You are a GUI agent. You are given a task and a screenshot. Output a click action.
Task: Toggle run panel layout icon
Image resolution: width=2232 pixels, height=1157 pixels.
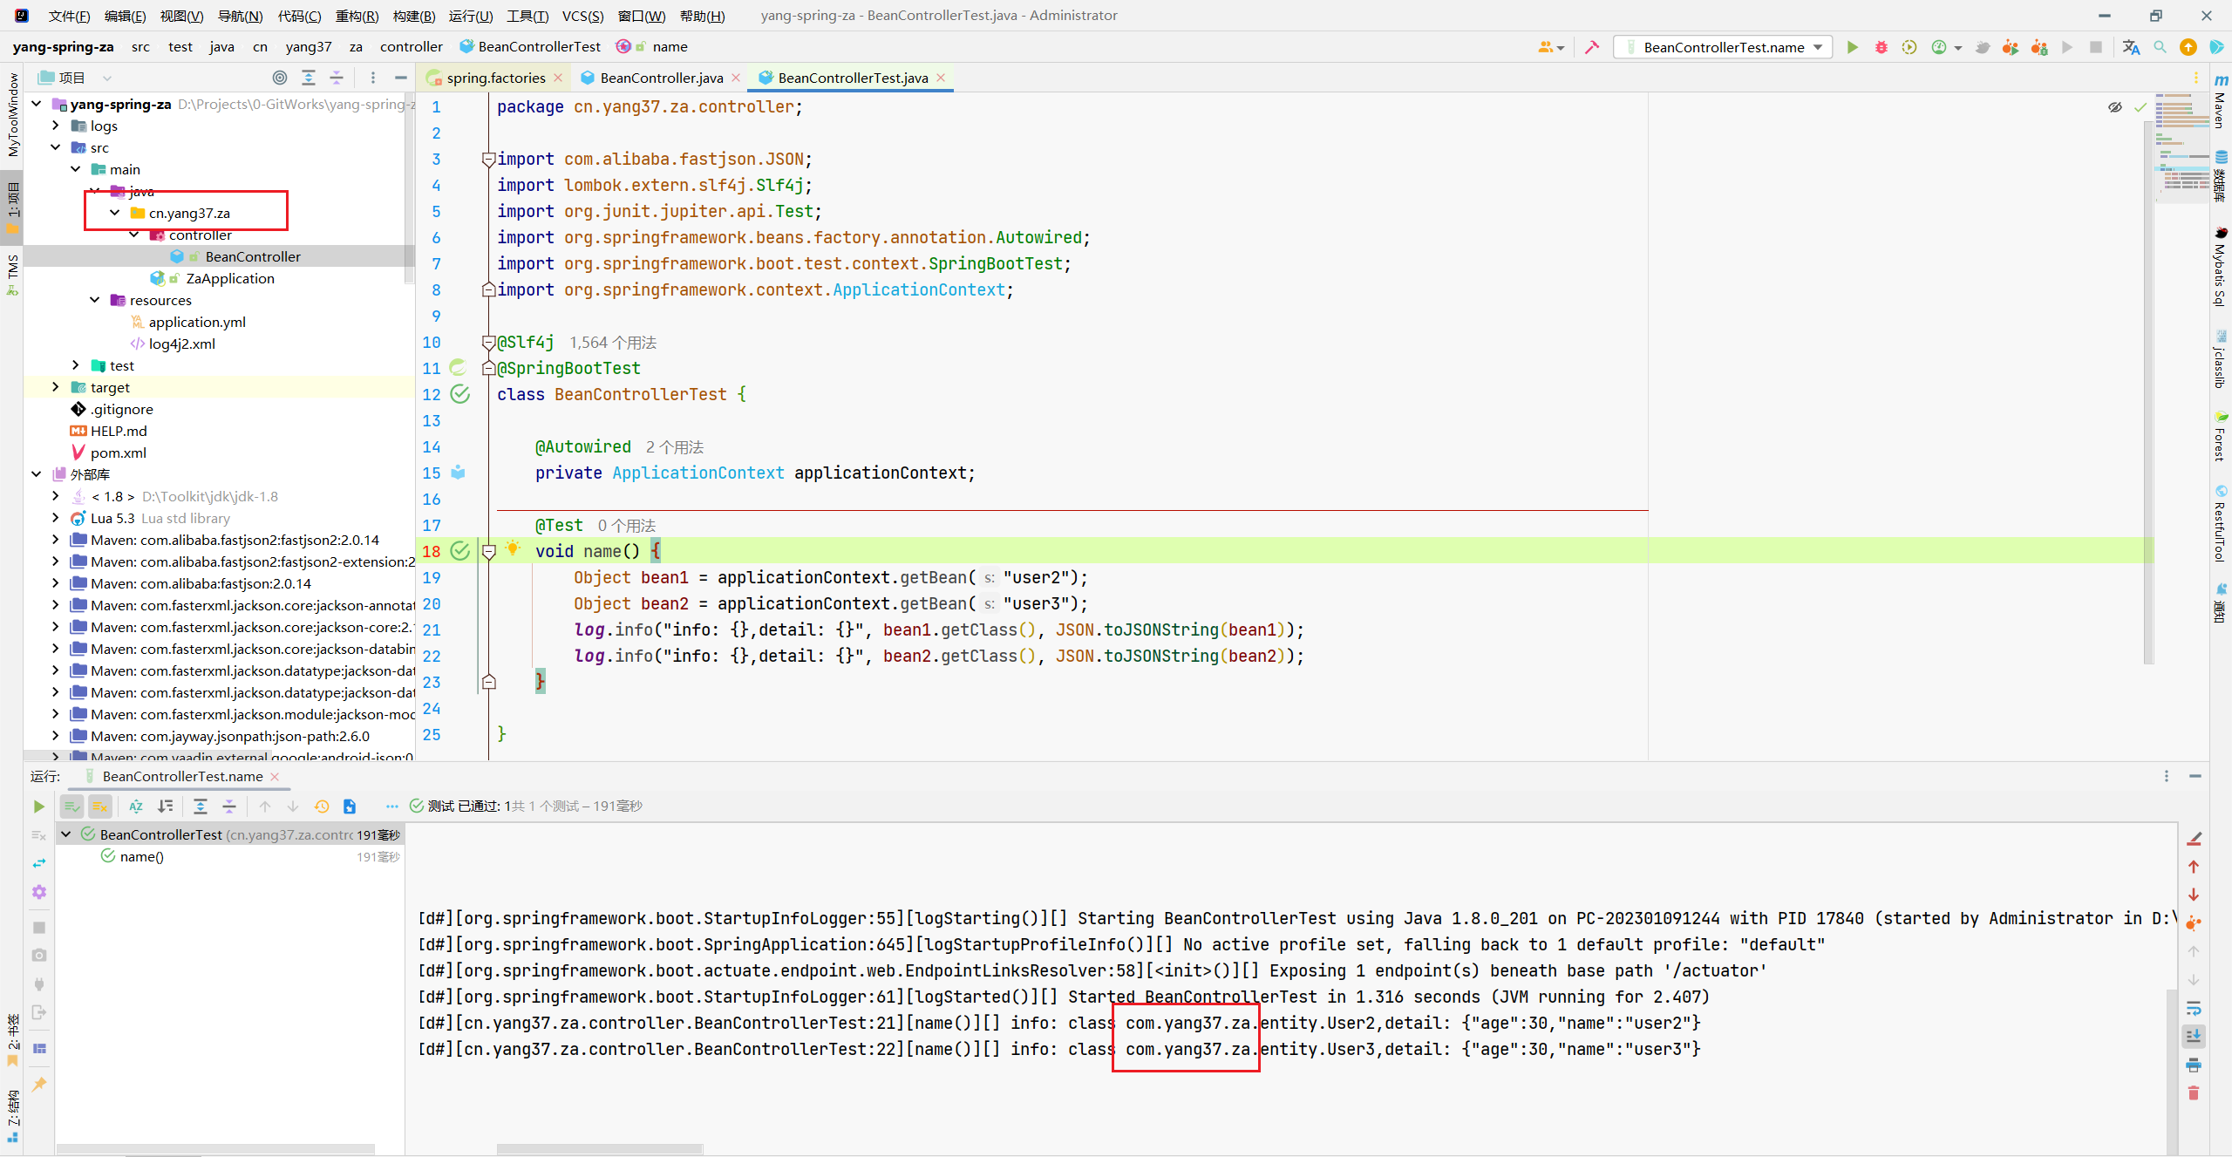pyautogui.click(x=38, y=1049)
